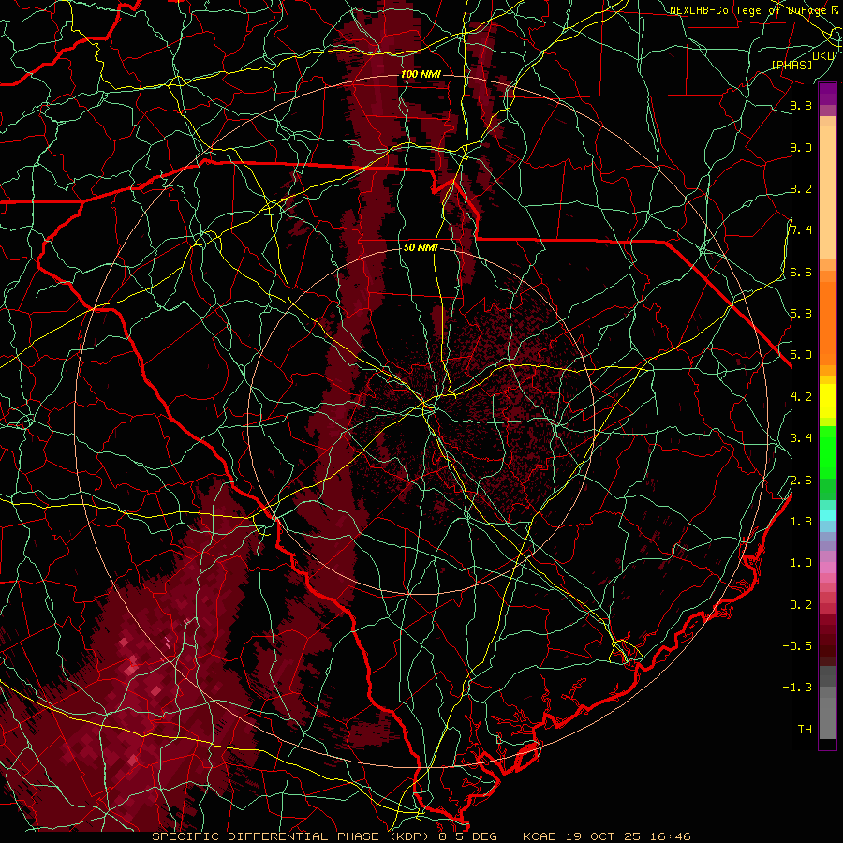Click the 0.2 scale value label

(801, 604)
